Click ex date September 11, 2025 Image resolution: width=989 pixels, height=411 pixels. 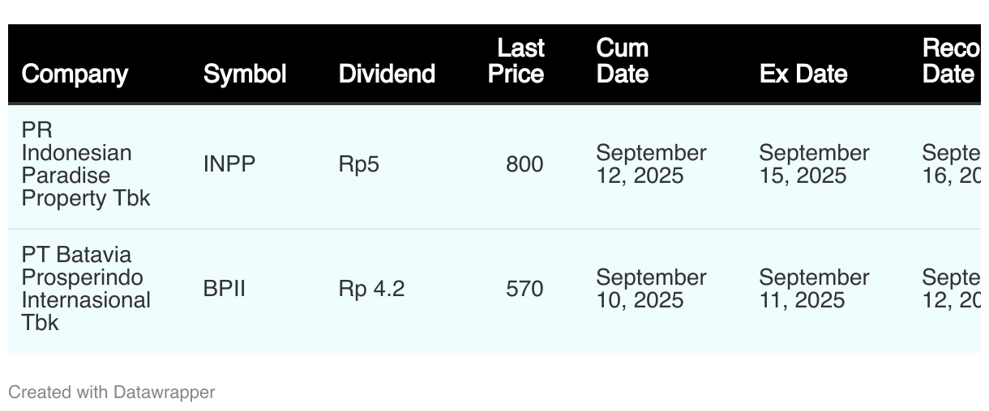coord(814,289)
